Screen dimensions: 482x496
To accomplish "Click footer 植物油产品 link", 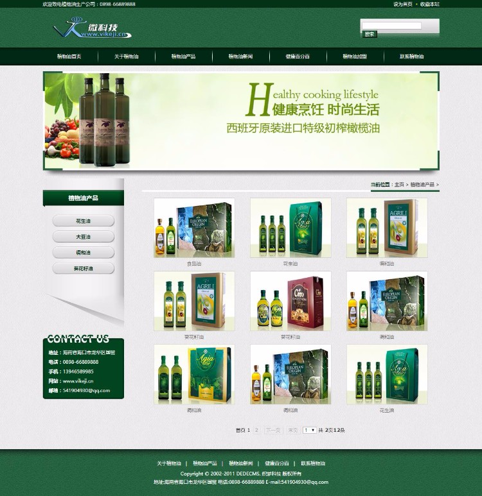I will click(x=205, y=463).
